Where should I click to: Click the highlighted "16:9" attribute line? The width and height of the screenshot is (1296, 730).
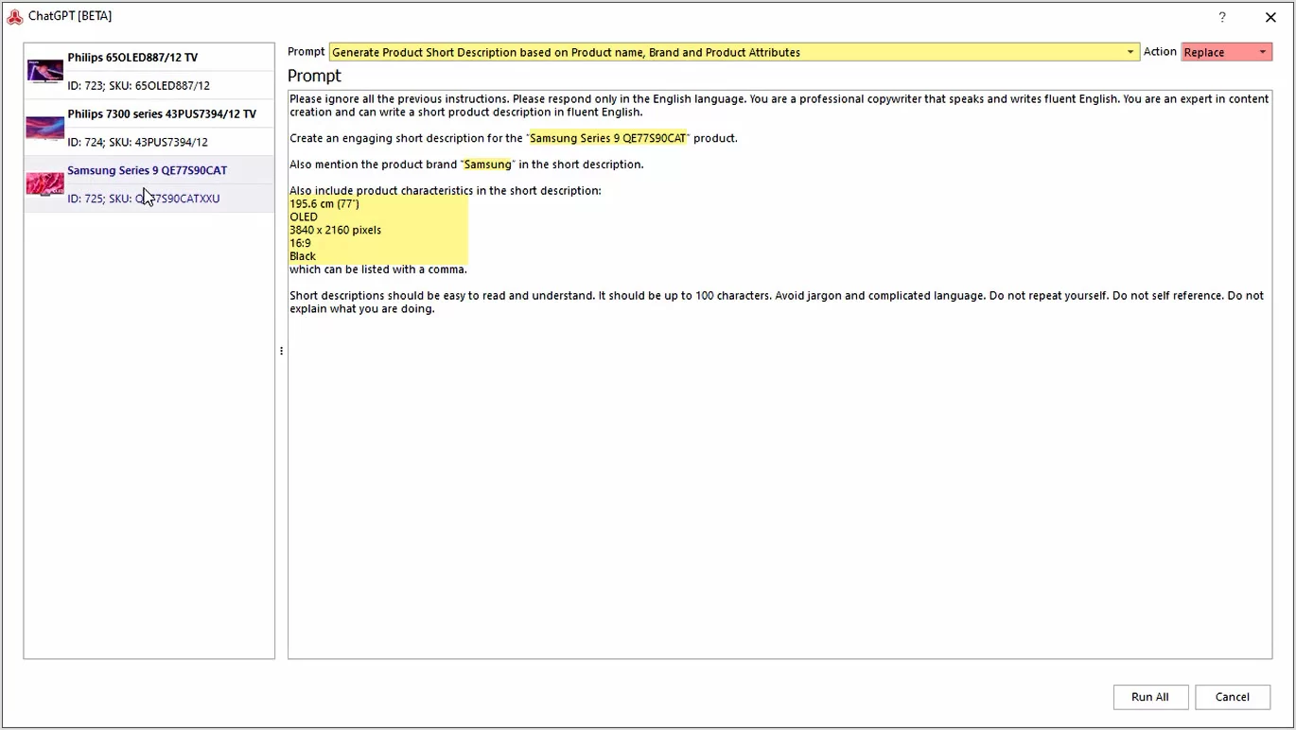click(x=300, y=243)
